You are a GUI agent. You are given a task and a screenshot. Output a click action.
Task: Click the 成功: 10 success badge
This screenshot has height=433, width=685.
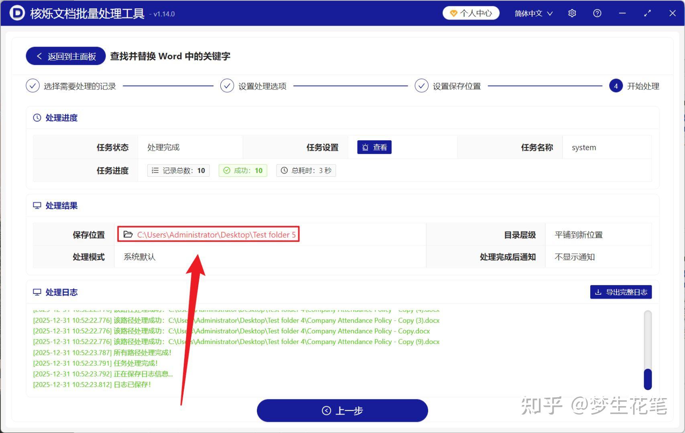point(243,170)
